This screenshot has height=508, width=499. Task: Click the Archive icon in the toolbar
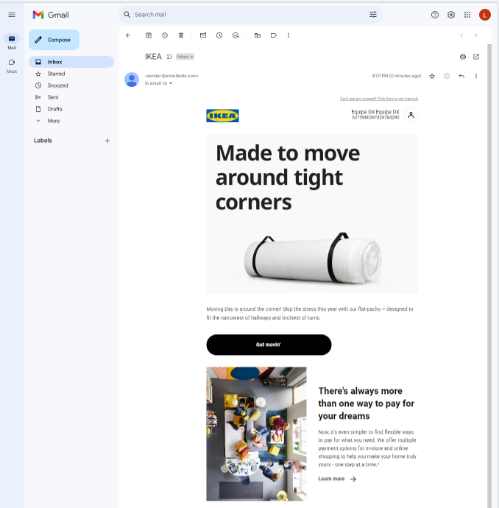click(149, 35)
